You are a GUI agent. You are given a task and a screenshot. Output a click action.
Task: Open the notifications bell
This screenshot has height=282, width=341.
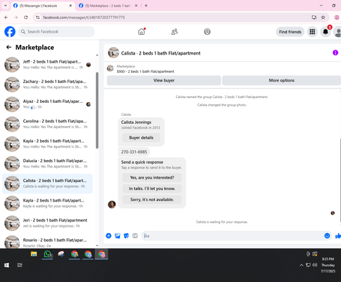[x=325, y=32]
